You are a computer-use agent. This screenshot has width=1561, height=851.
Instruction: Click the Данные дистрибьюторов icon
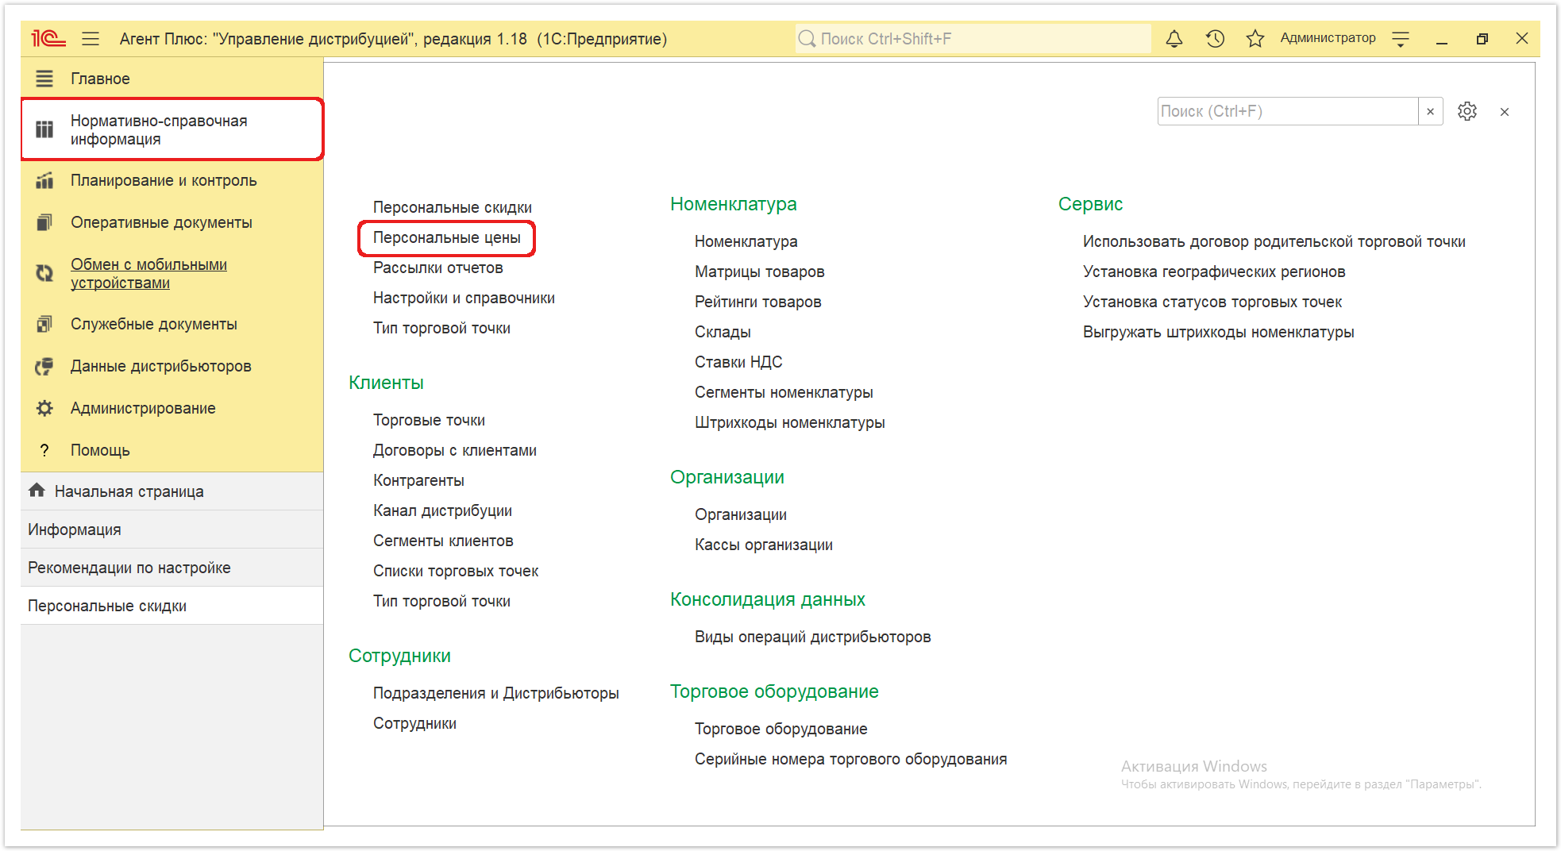coord(44,366)
